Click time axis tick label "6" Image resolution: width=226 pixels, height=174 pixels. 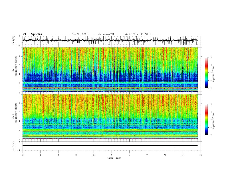coord(129,155)
